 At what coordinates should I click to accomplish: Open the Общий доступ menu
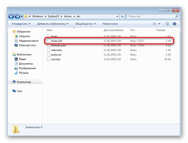click(85, 24)
